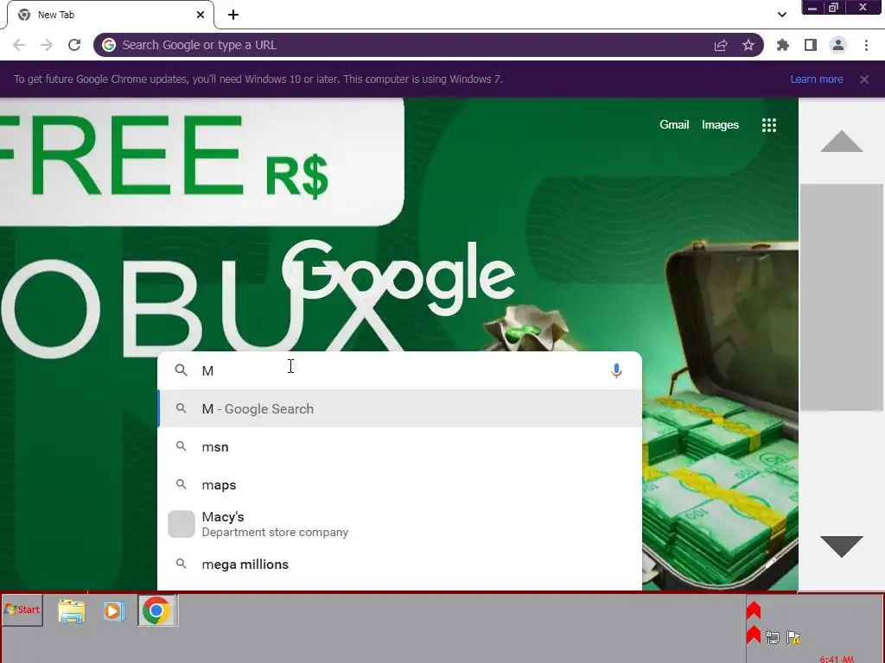Click the scrollbar down arrow

click(841, 546)
